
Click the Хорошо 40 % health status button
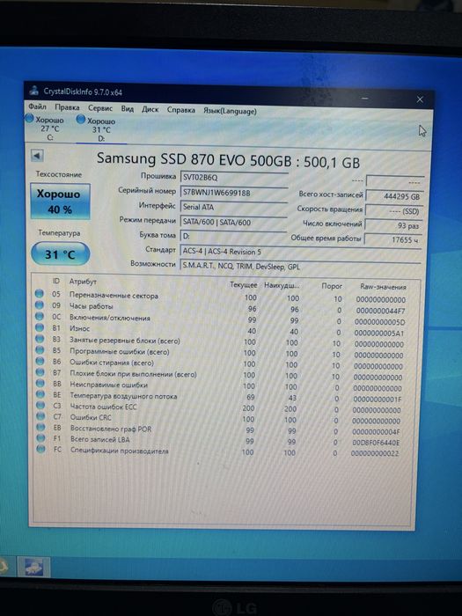[x=60, y=202]
